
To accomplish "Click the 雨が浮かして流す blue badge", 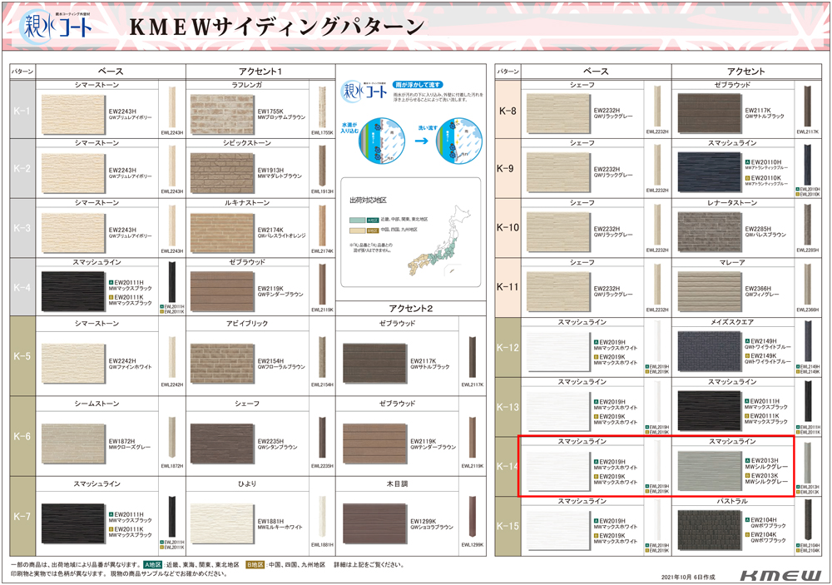I will pyautogui.click(x=417, y=84).
